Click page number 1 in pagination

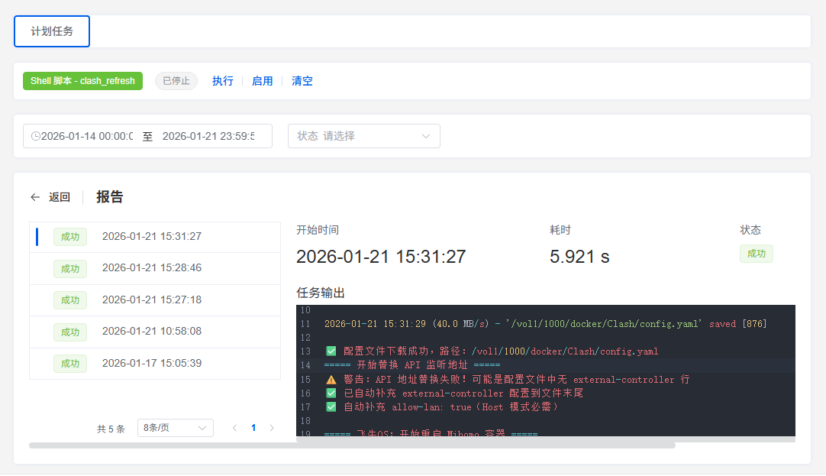(x=253, y=428)
